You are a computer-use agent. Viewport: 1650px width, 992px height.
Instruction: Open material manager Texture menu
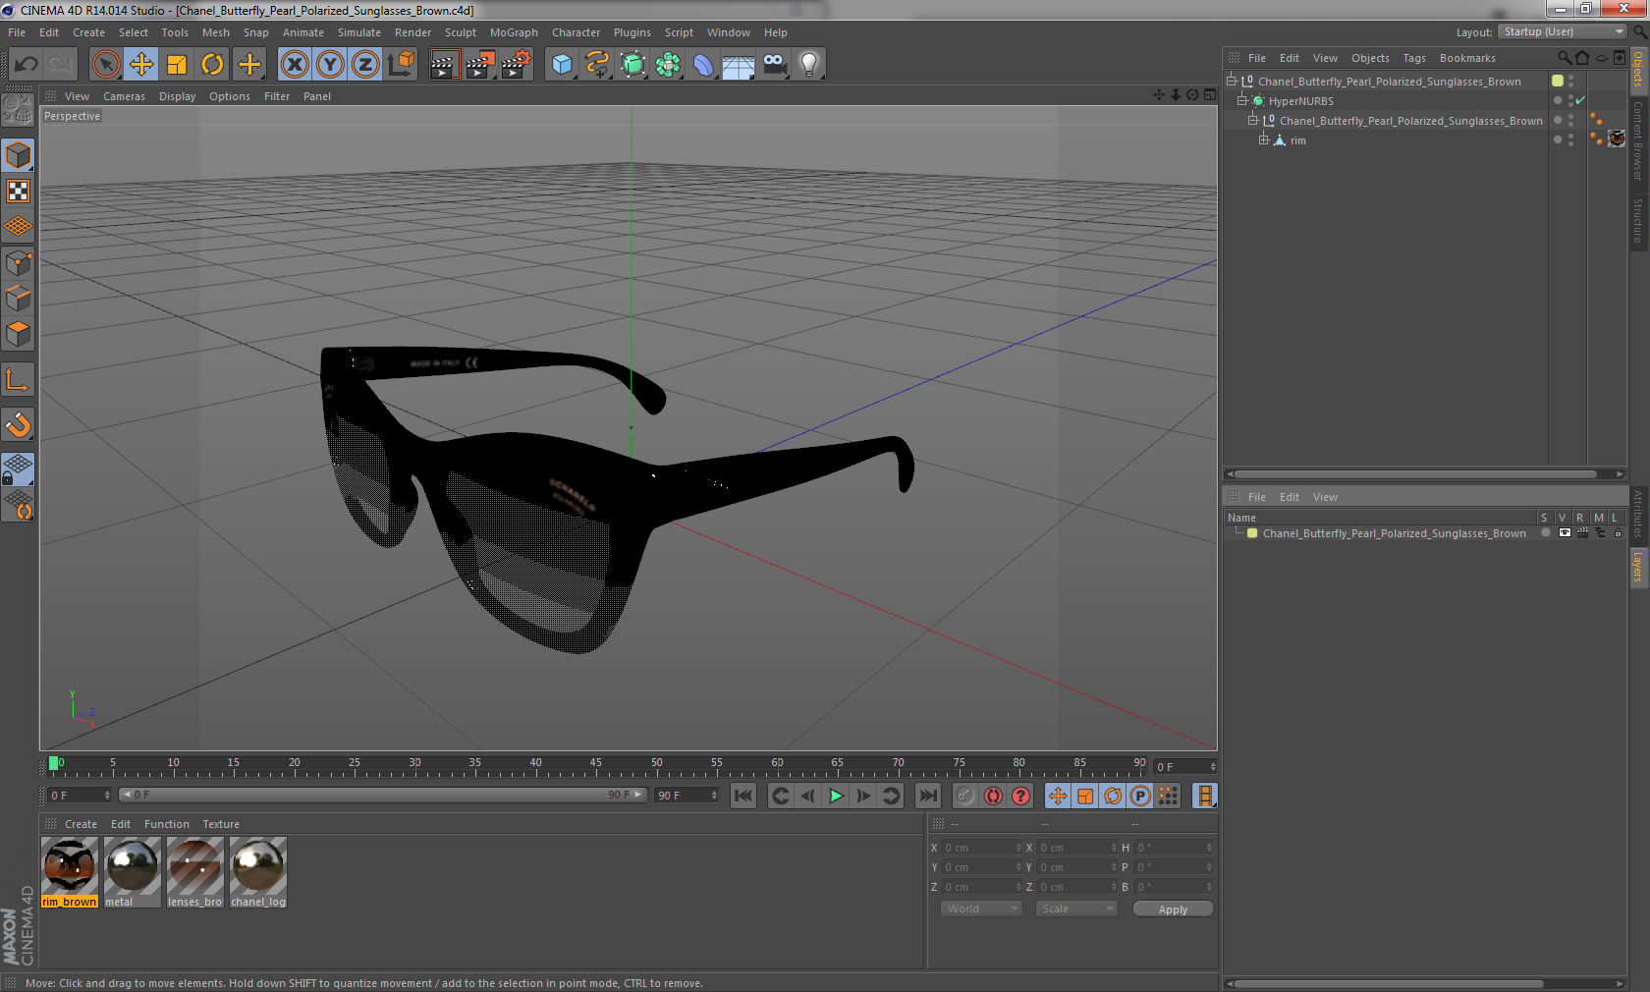221,824
